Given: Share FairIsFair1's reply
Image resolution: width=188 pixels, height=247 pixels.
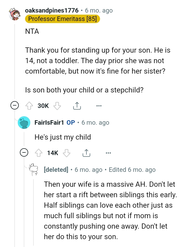Looking at the screenshot, I should coord(86,153).
